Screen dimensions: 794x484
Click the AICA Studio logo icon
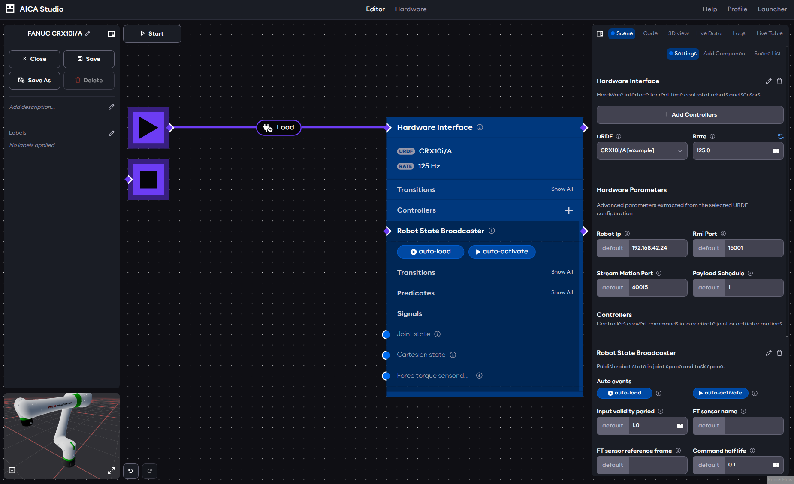click(9, 9)
